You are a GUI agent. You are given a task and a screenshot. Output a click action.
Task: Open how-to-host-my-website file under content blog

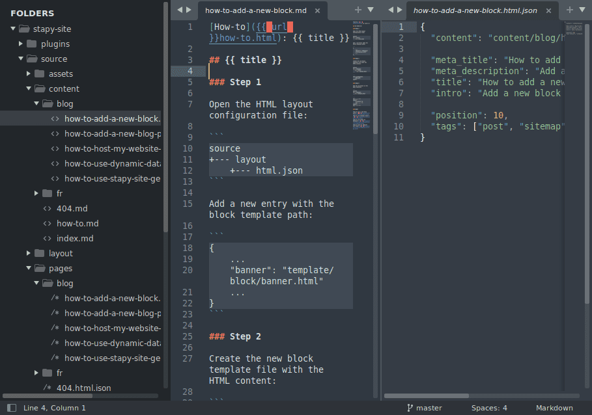tap(113, 149)
